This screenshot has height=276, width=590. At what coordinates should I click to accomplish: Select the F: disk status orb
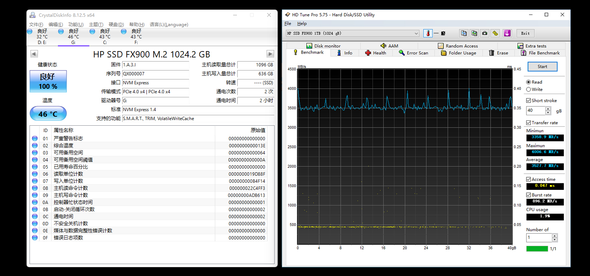click(124, 31)
